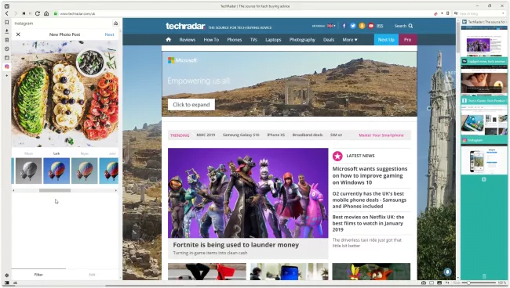
Task: Click the TechRadar logo
Action: coord(185,26)
